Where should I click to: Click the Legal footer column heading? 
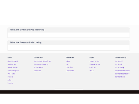tap(92, 57)
